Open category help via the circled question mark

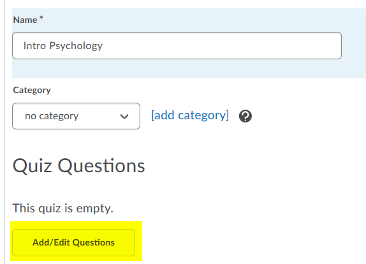tap(245, 116)
